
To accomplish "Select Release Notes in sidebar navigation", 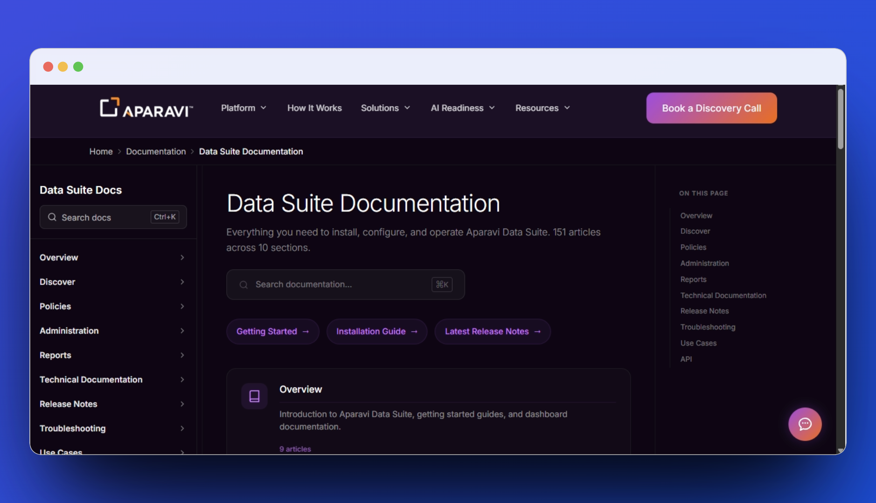I will point(69,404).
